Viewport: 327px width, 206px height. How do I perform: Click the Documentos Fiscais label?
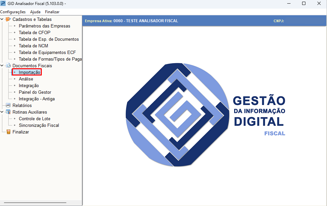click(x=32, y=66)
